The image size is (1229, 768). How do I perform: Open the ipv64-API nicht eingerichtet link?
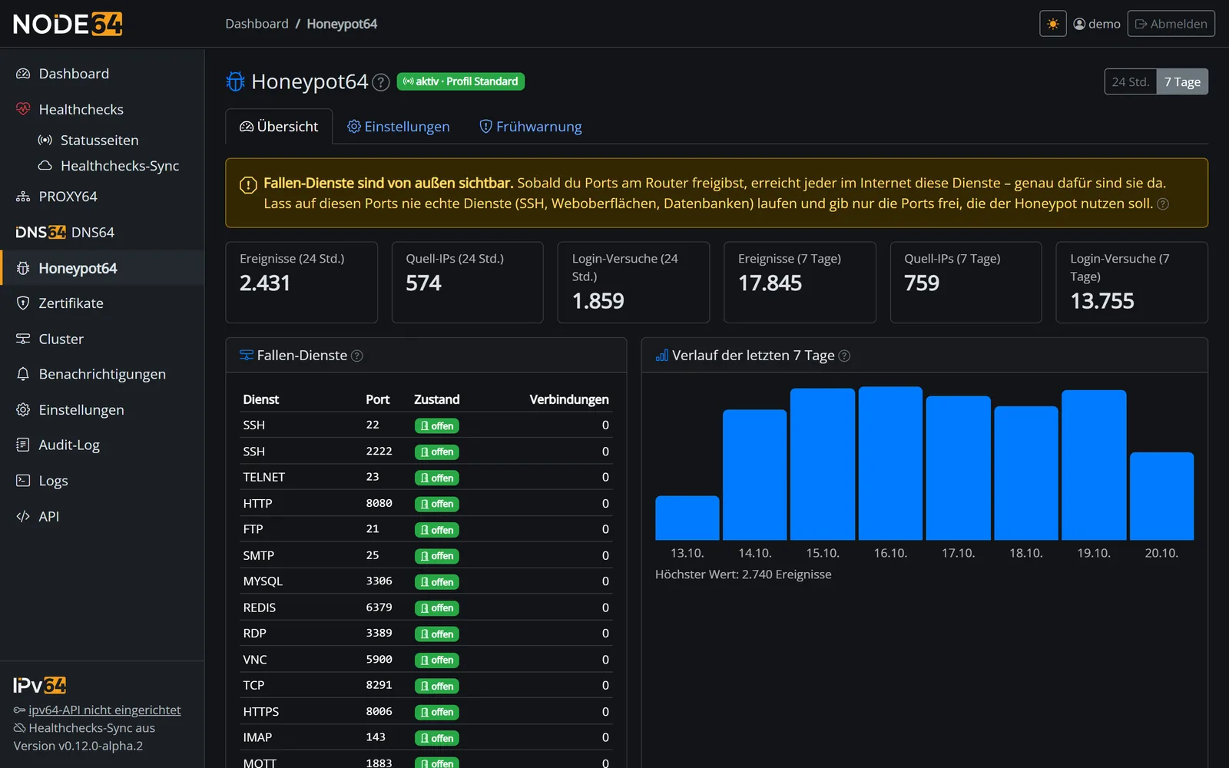point(104,710)
